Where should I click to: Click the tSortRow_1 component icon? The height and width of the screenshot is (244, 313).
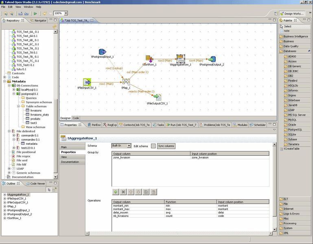click(149, 59)
